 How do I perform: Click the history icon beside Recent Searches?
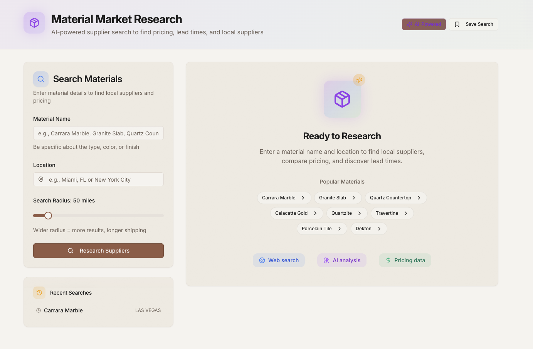pyautogui.click(x=39, y=293)
